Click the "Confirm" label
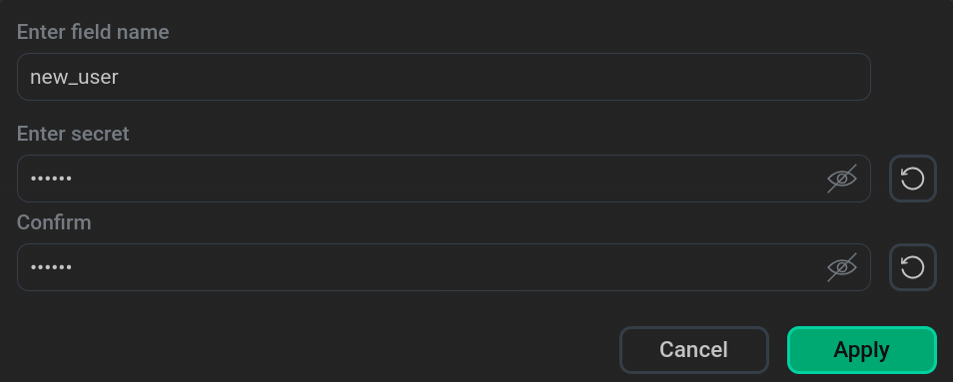The image size is (953, 382). (x=54, y=222)
